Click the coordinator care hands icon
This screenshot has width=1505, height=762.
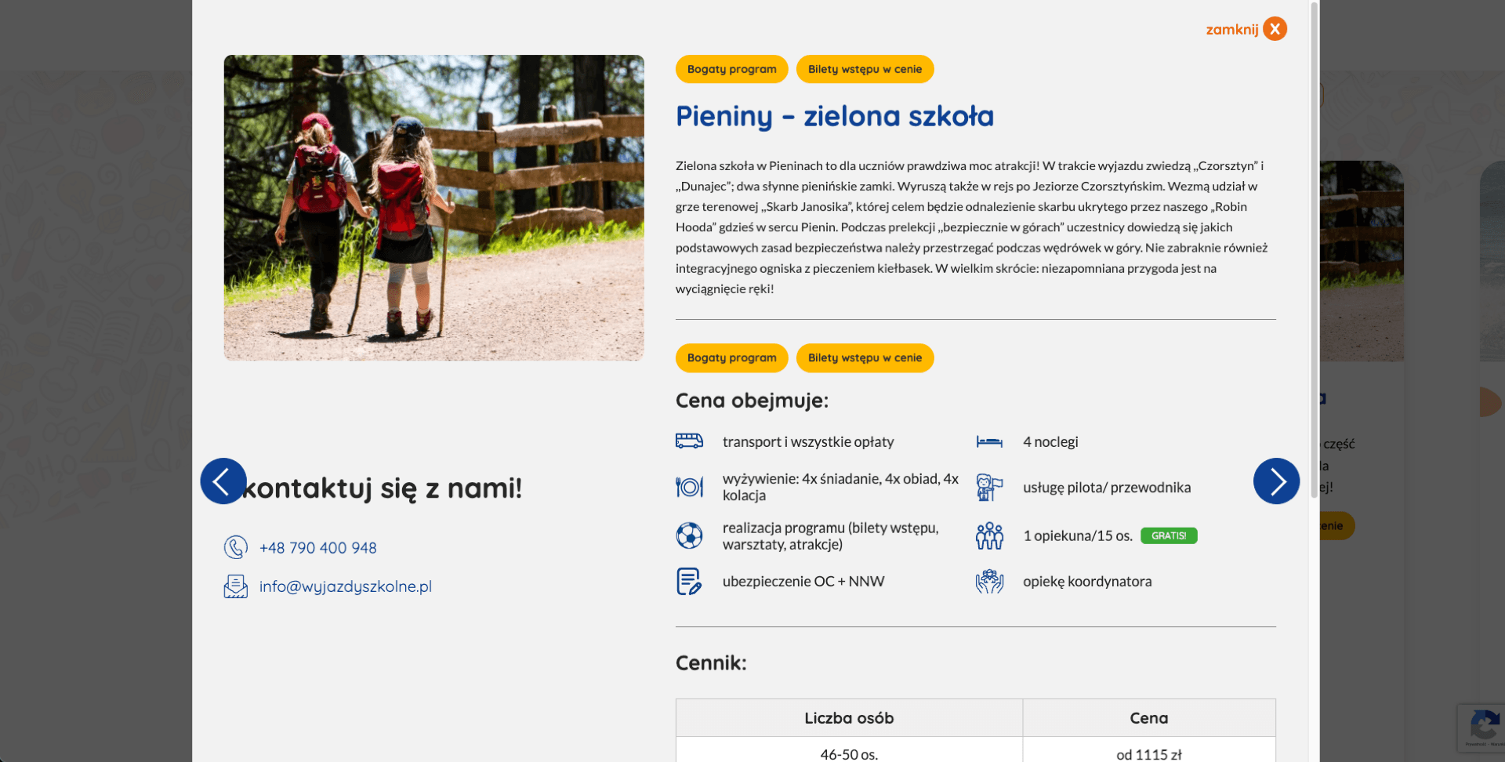[x=989, y=581]
